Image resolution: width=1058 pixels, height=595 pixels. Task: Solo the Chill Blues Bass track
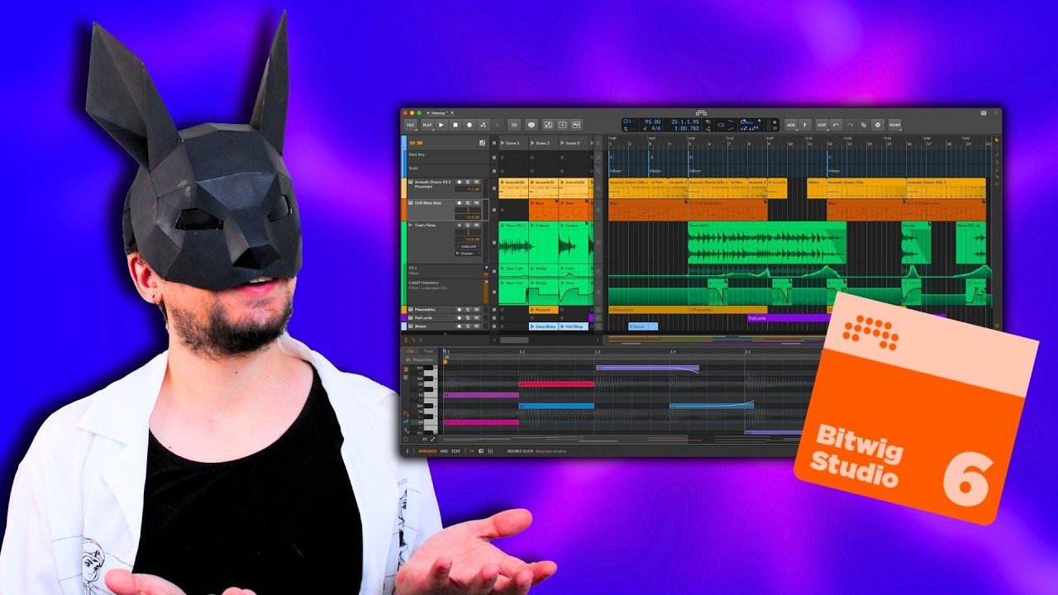tap(468, 202)
